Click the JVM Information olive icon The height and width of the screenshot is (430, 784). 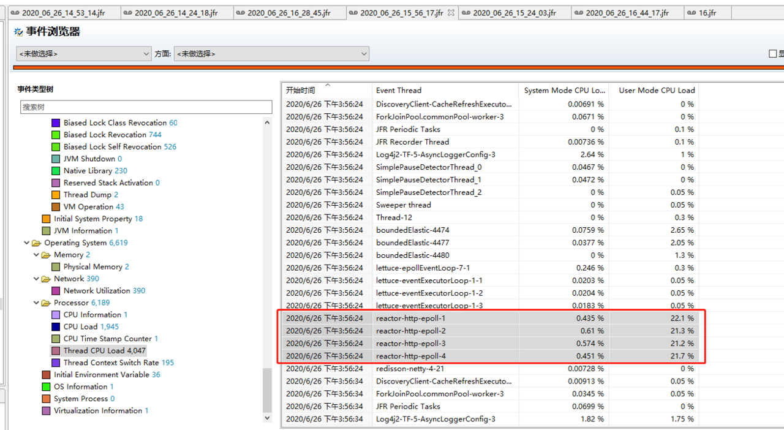coord(46,231)
